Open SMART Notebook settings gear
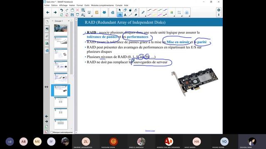The width and height of the screenshot is (266, 149). tap(219, 10)
